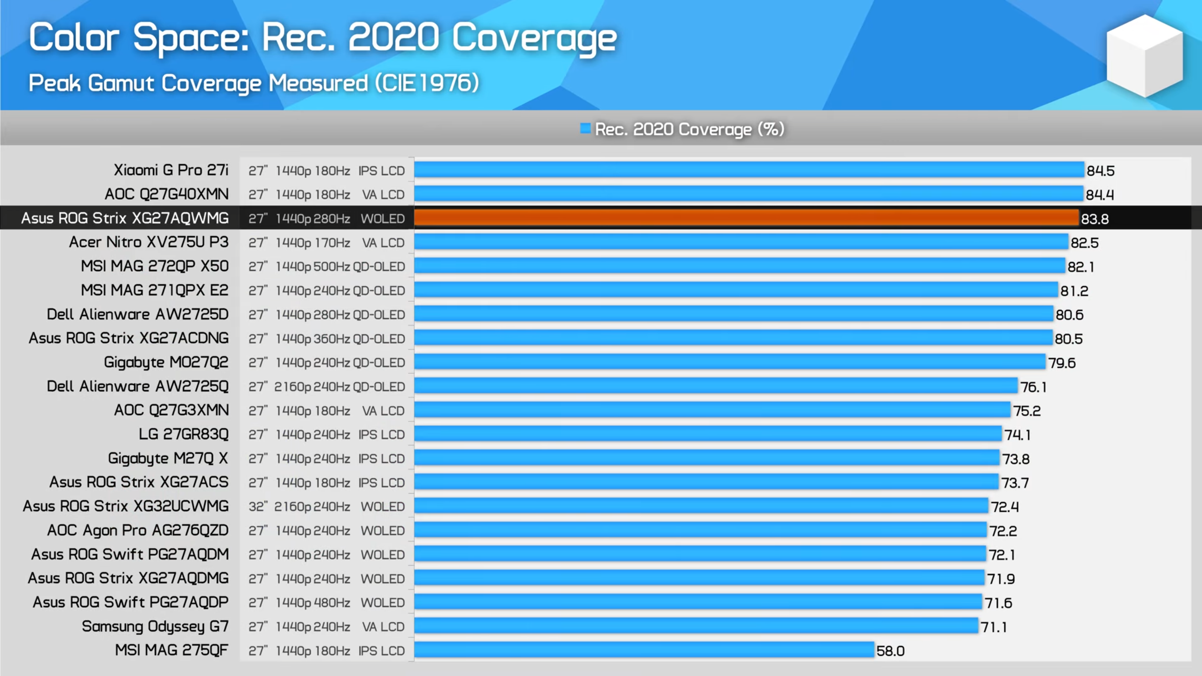
Task: Click the 82.5 value for Acer Nitro
Action: [x=1085, y=243]
